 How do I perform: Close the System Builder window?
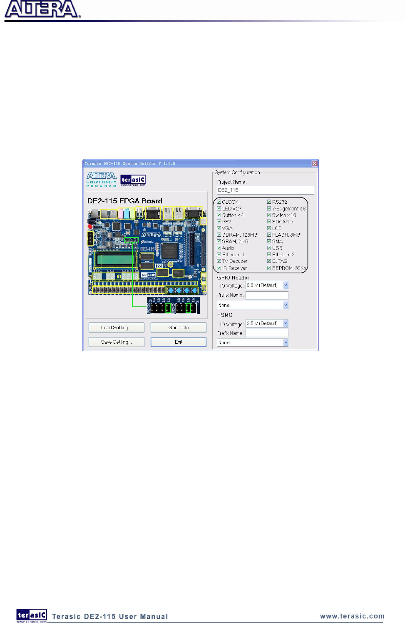click(315, 164)
